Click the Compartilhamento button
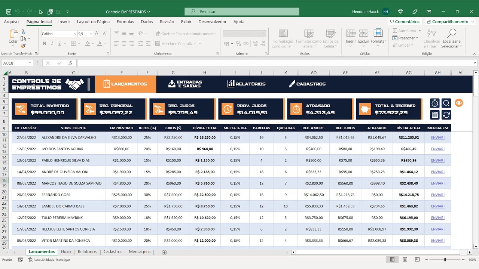The width and height of the screenshot is (479, 269). tap(448, 22)
